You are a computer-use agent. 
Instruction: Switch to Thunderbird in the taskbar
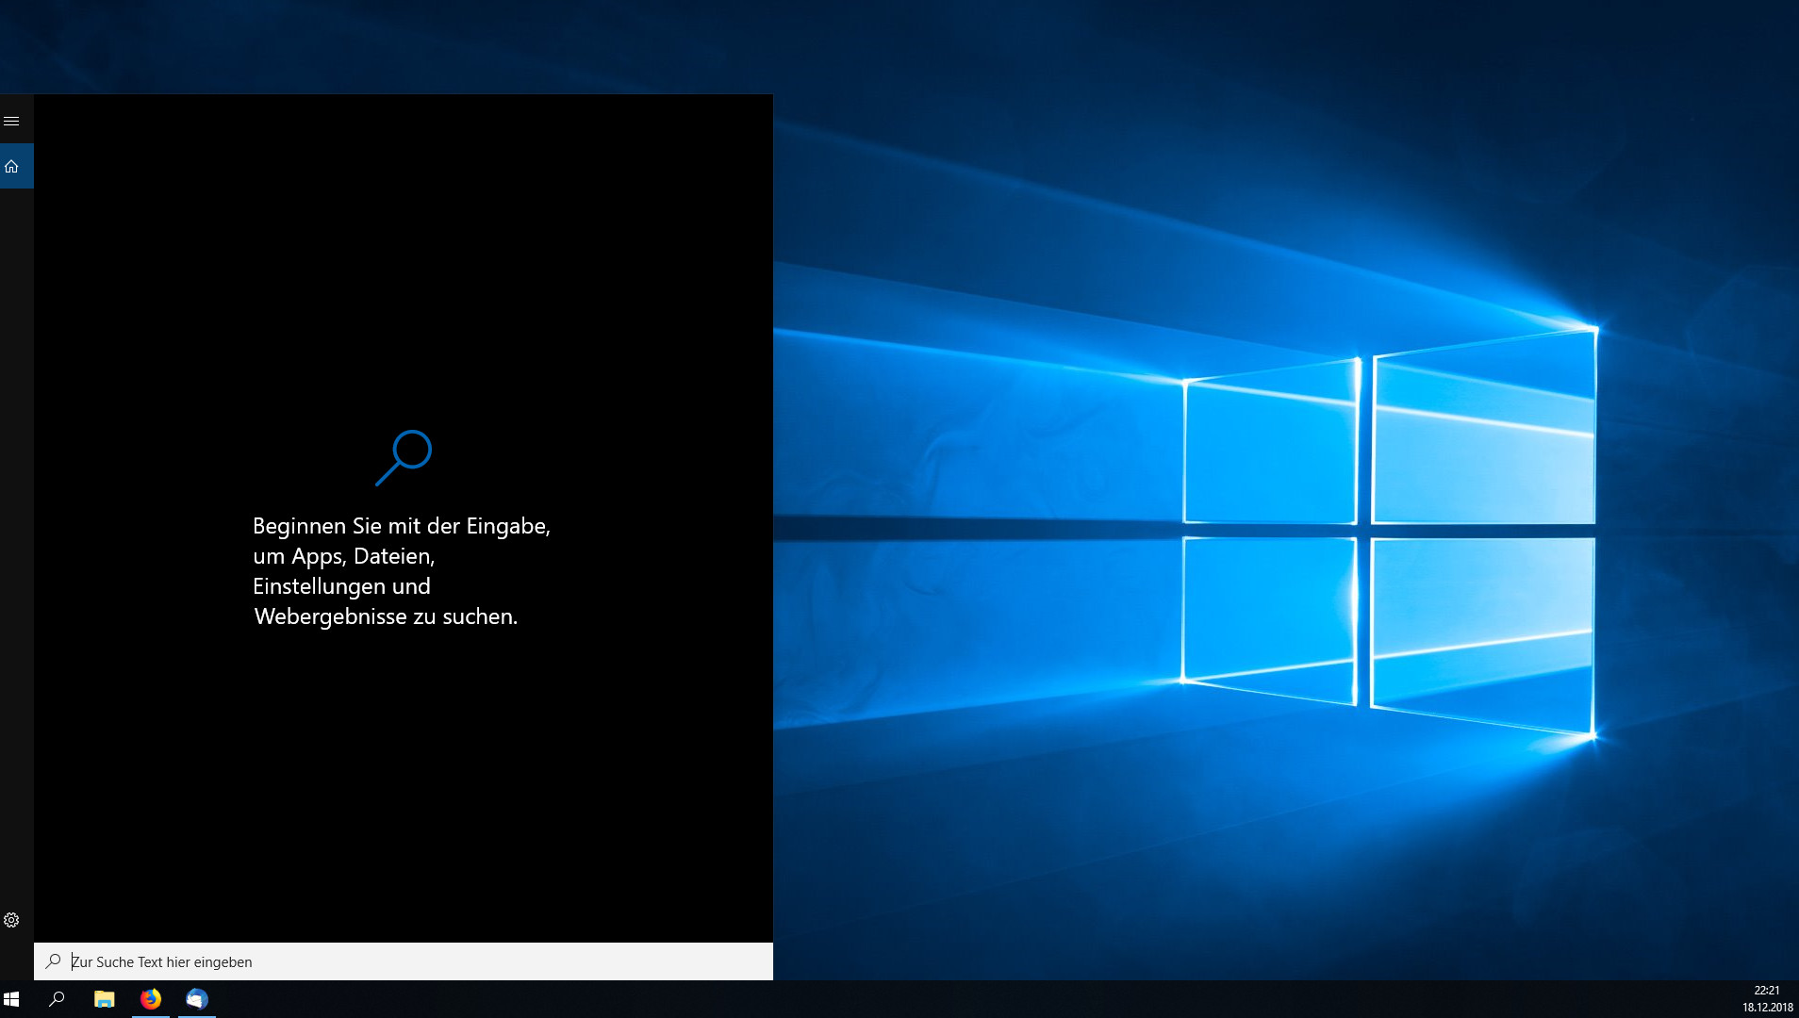pyautogui.click(x=197, y=999)
